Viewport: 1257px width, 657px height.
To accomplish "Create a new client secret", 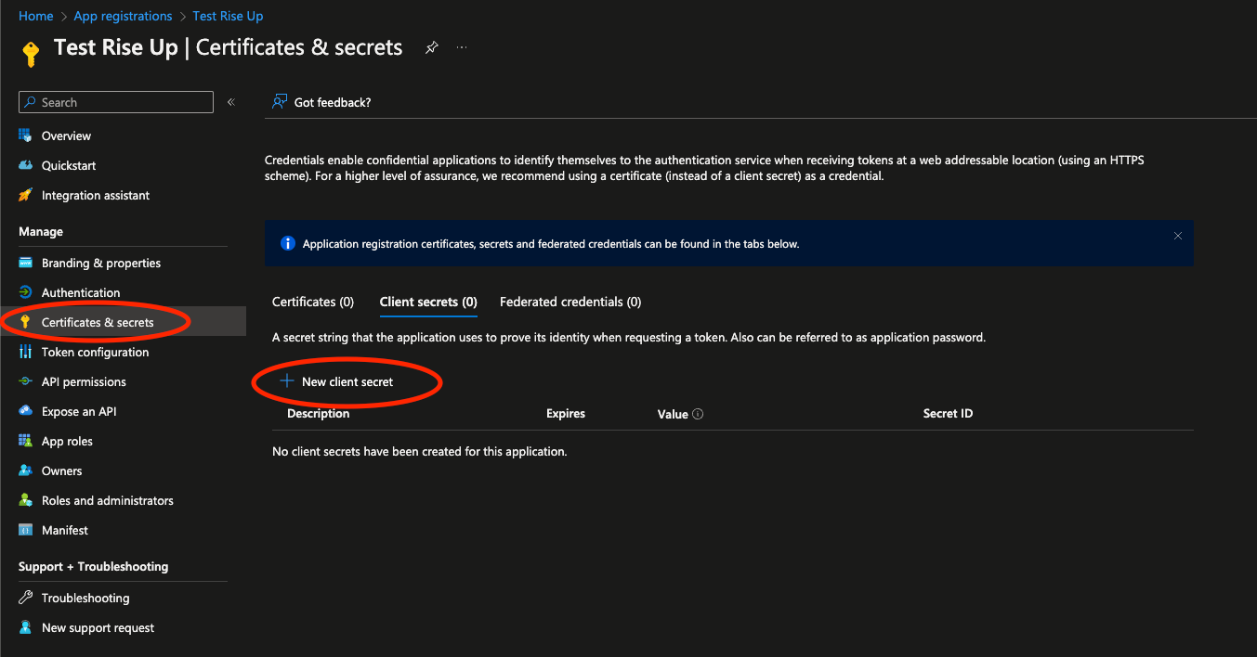I will pyautogui.click(x=347, y=381).
